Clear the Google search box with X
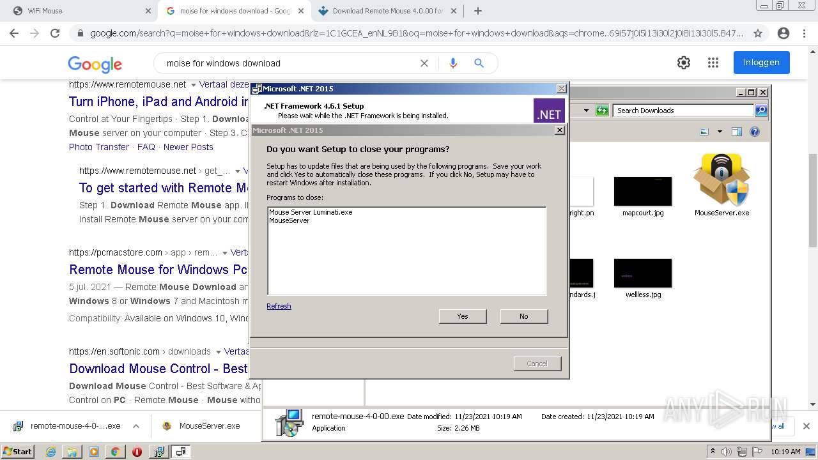818x460 pixels. point(424,63)
